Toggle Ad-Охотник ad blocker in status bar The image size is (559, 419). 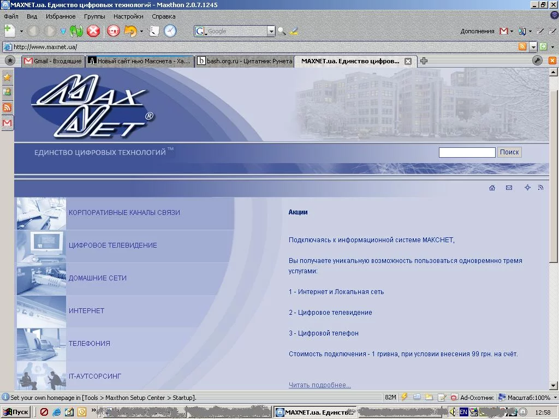tap(472, 398)
